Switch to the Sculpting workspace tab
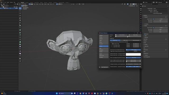 coord(27,2)
